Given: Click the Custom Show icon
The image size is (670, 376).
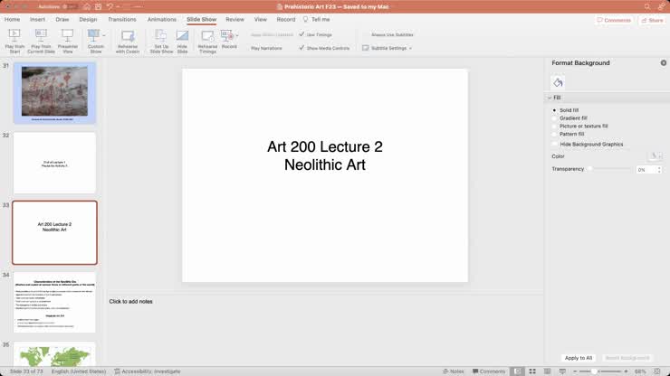Looking at the screenshot, I should pyautogui.click(x=93, y=35).
